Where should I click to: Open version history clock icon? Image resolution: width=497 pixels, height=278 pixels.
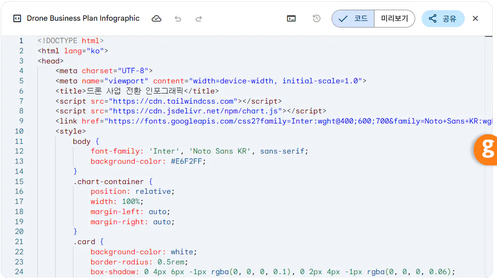pos(316,18)
